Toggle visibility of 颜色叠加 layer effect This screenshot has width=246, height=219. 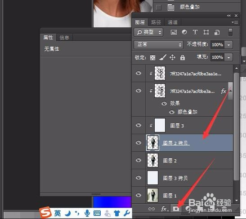click(x=172, y=112)
